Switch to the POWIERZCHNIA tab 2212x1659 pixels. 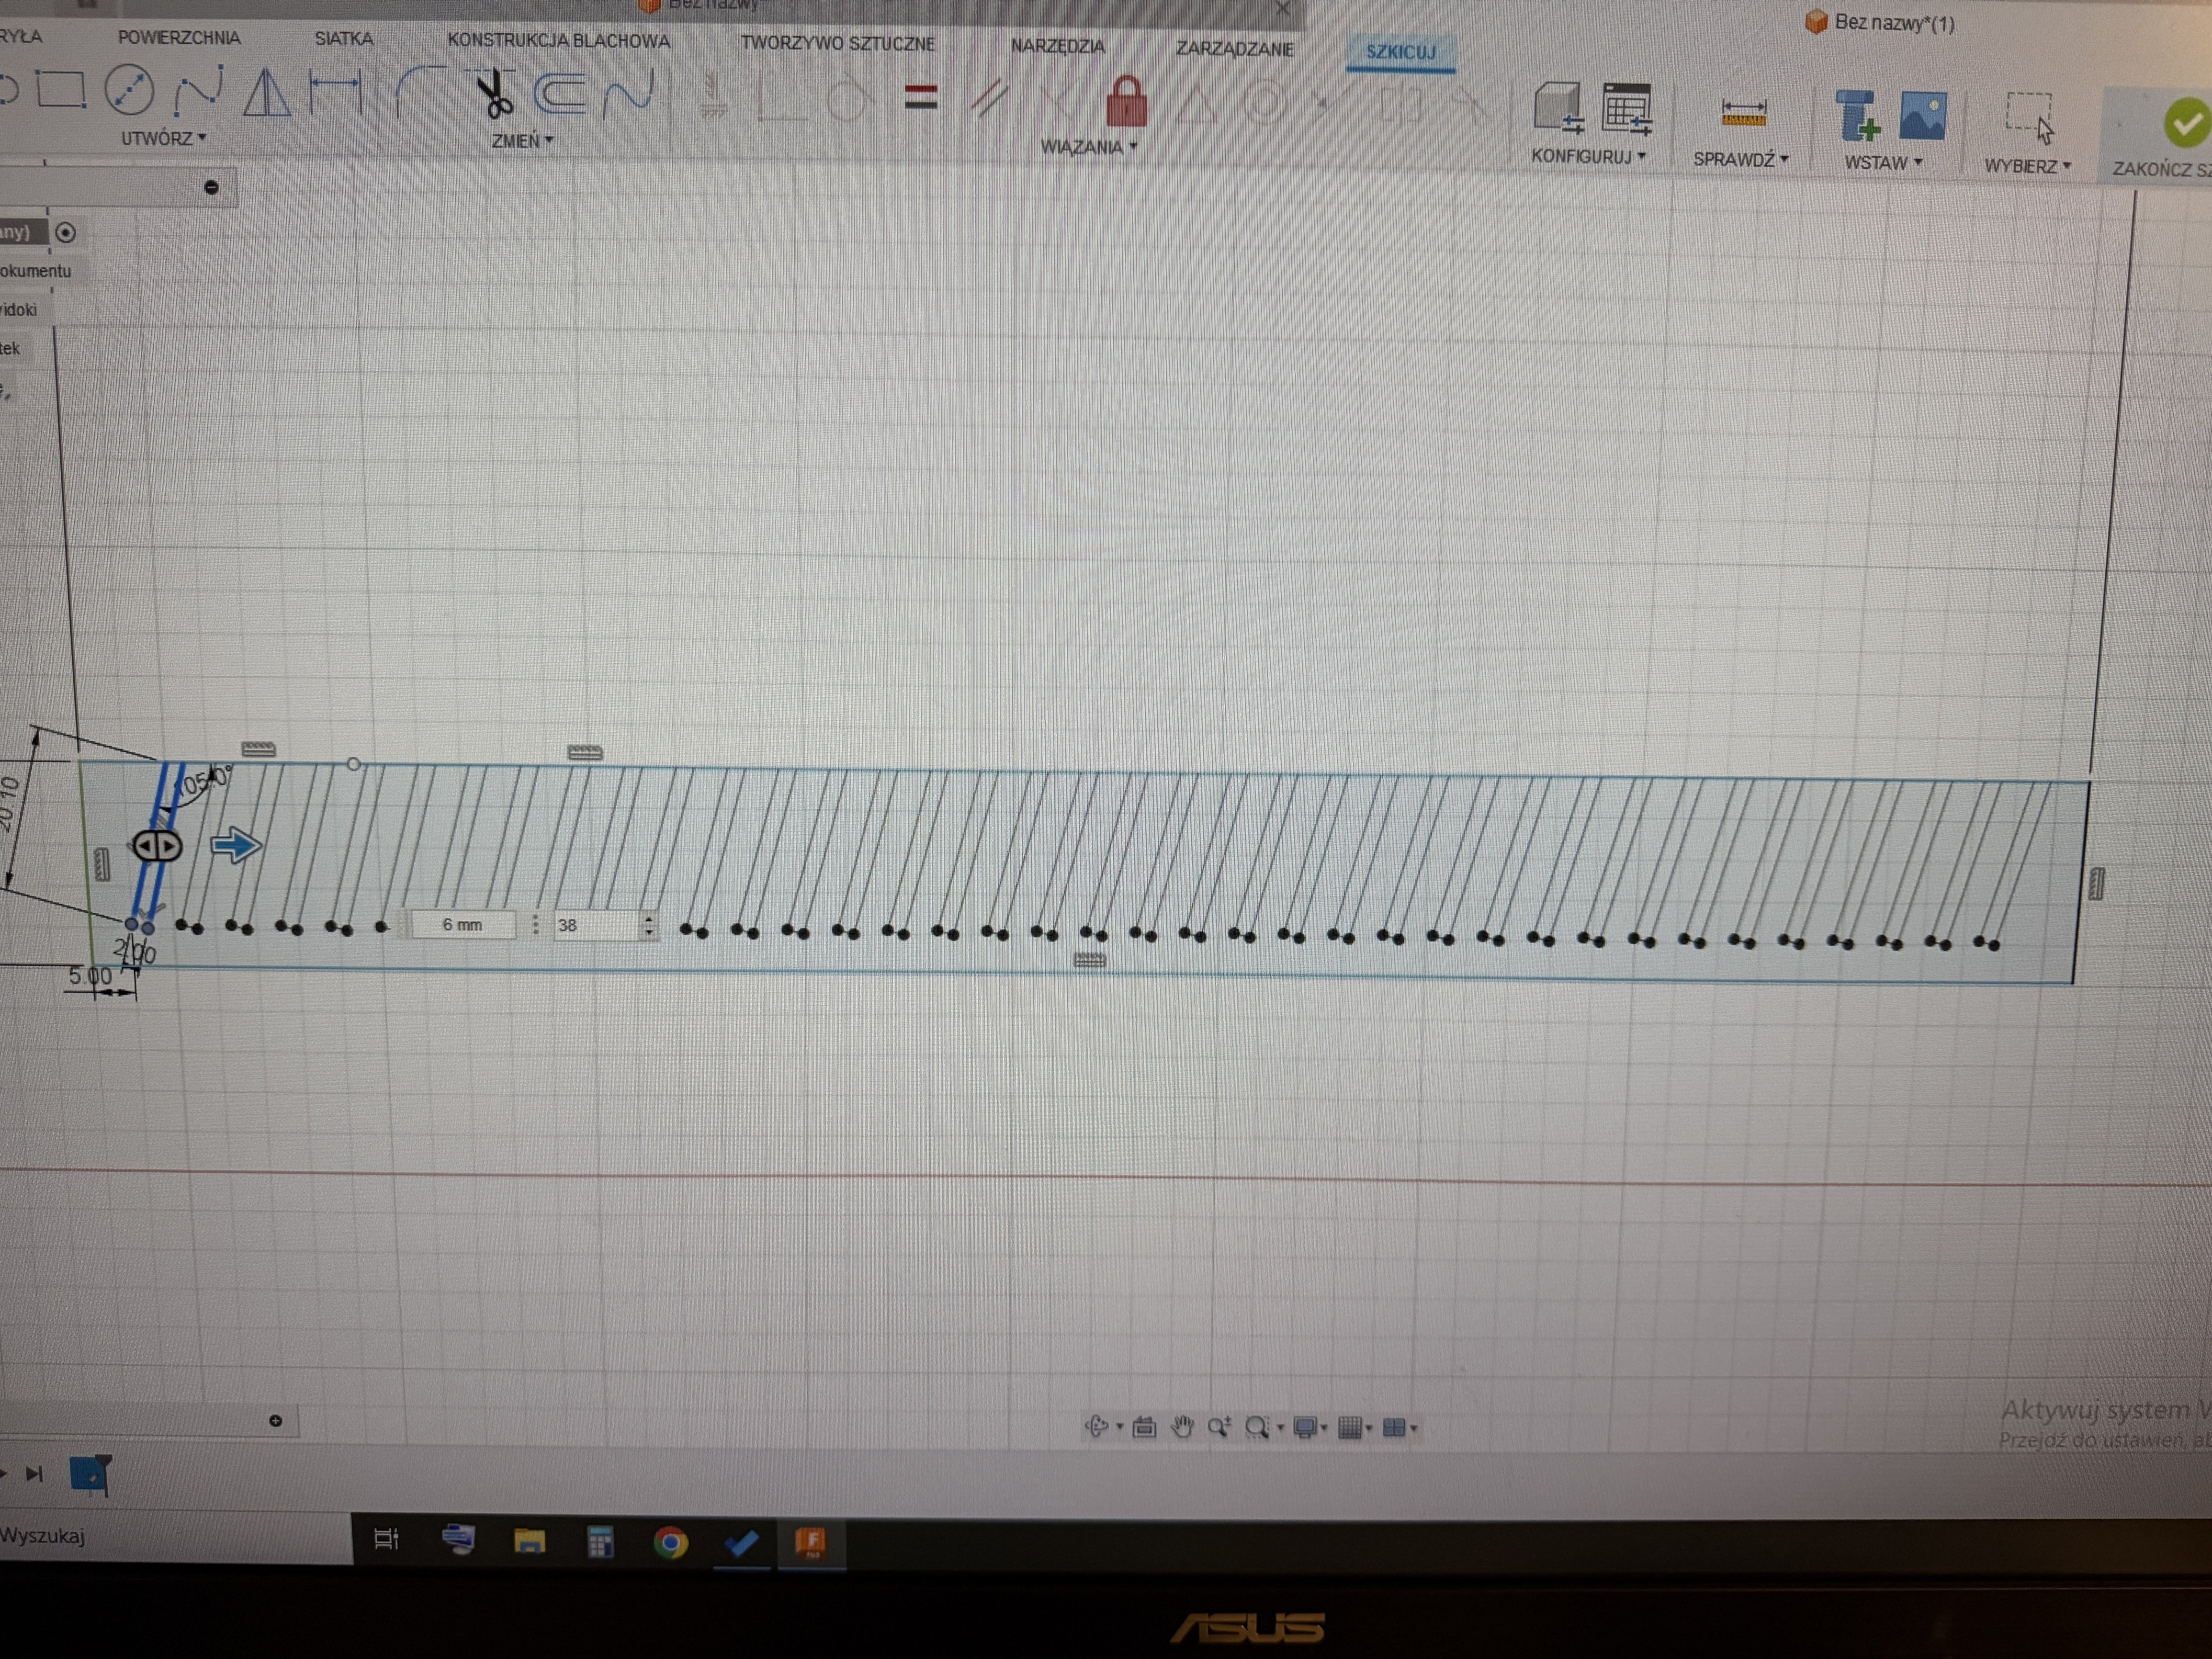pos(179,37)
